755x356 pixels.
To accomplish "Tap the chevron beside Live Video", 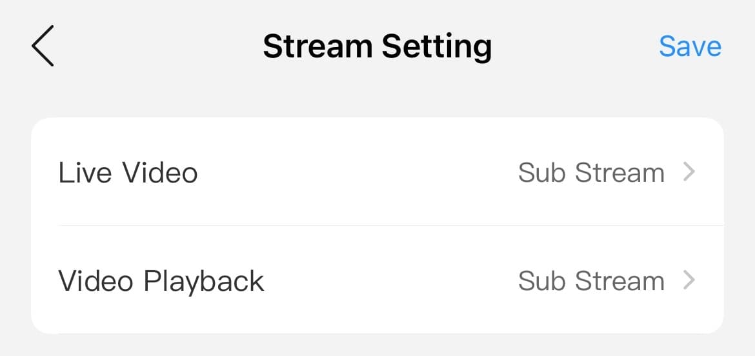I will click(x=689, y=172).
